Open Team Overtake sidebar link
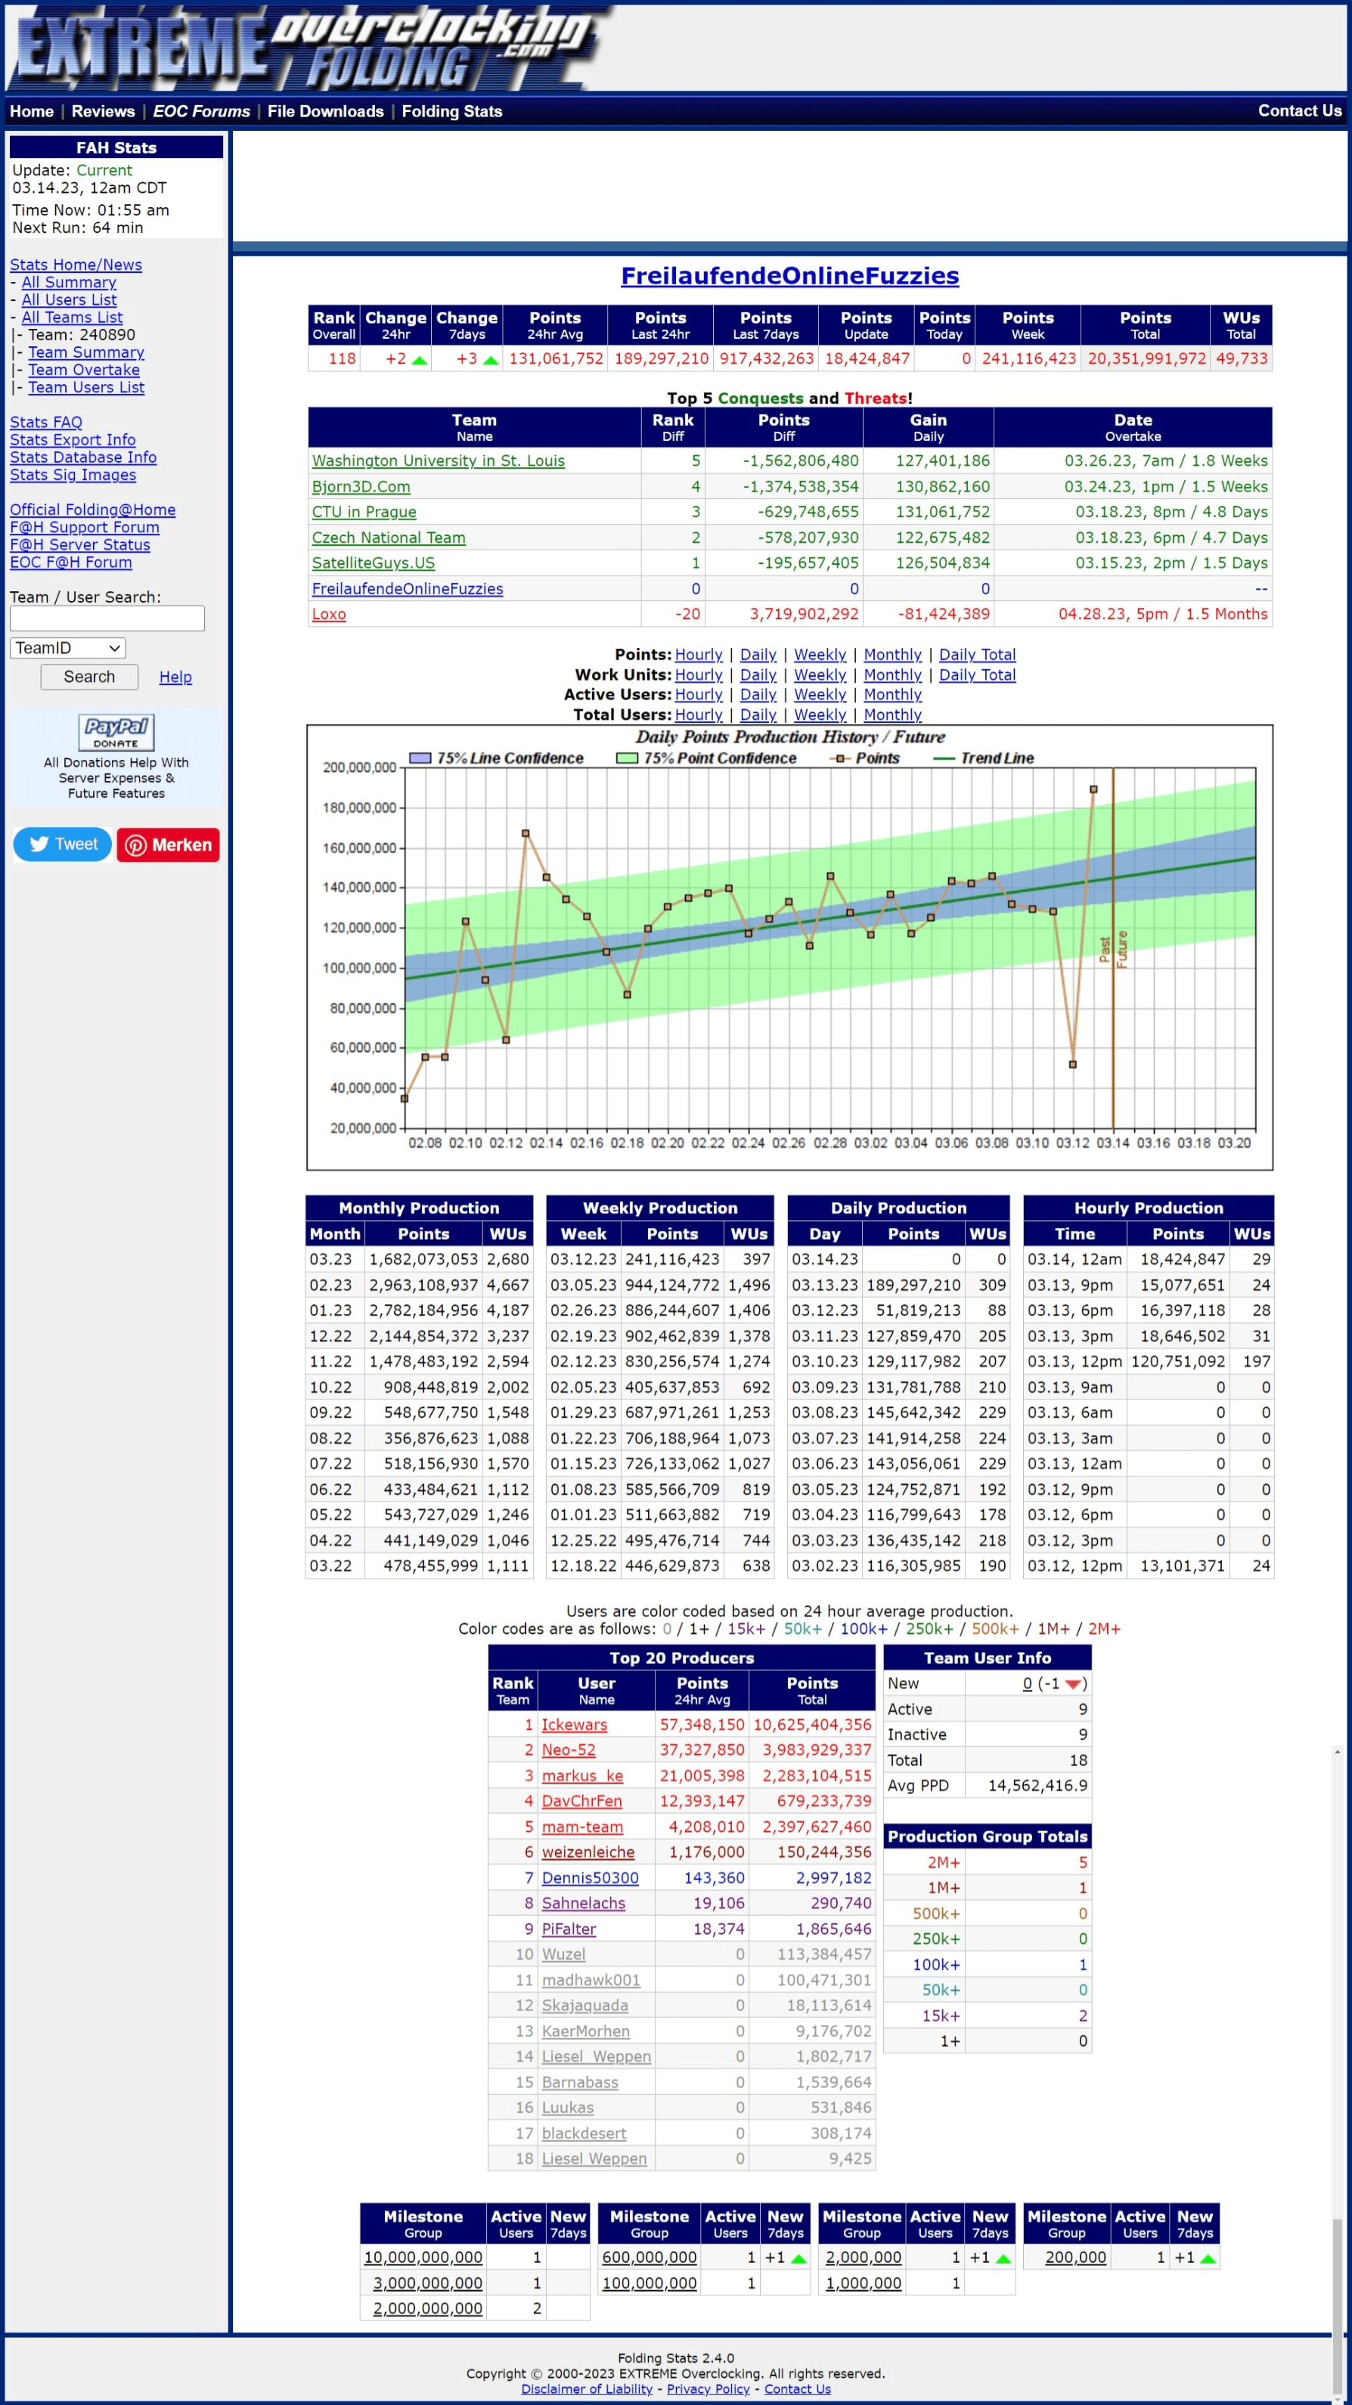 84,370
